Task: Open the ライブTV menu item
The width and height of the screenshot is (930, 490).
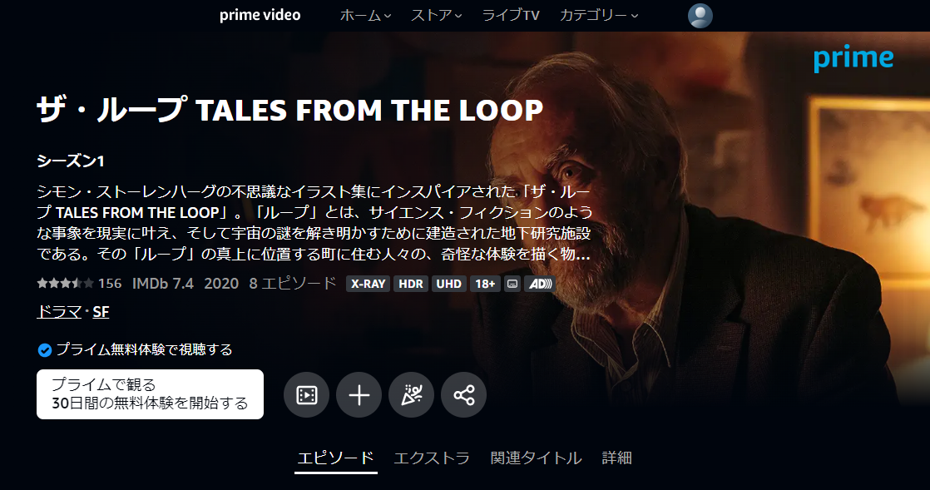Action: tap(511, 16)
